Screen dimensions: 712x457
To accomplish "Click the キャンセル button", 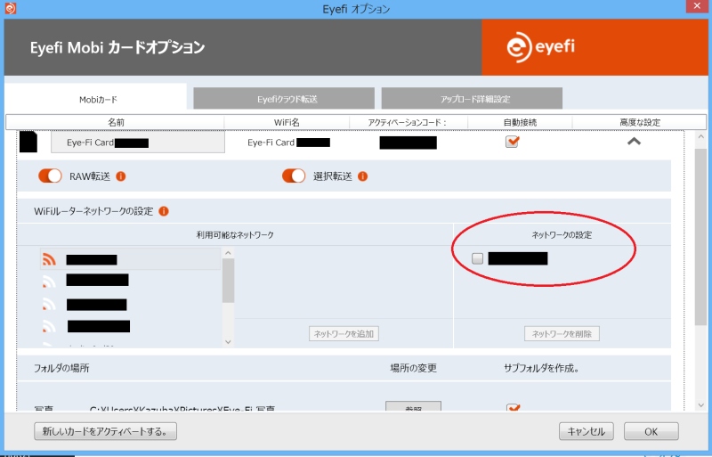I will [x=587, y=431].
